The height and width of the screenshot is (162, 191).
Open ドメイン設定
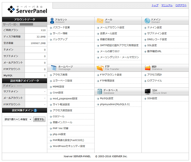pyautogui.click(x=155, y=27)
